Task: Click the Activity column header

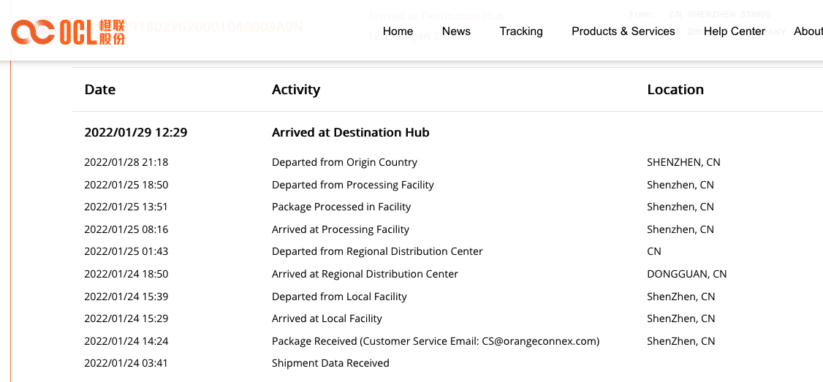Action: [x=296, y=90]
